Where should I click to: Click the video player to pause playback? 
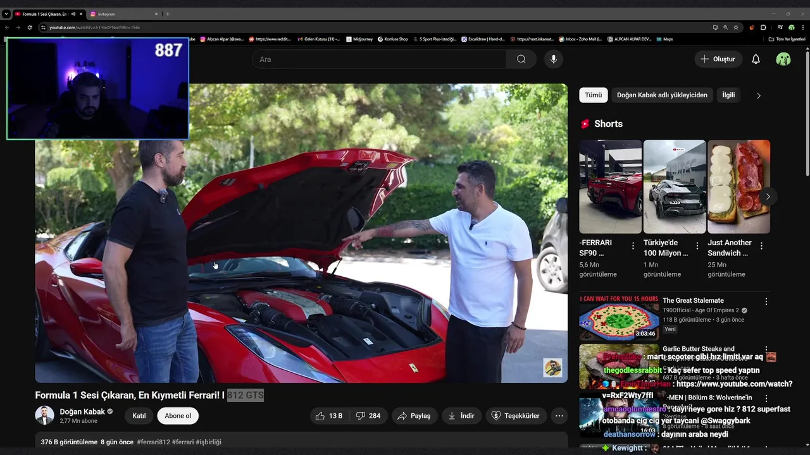[301, 233]
